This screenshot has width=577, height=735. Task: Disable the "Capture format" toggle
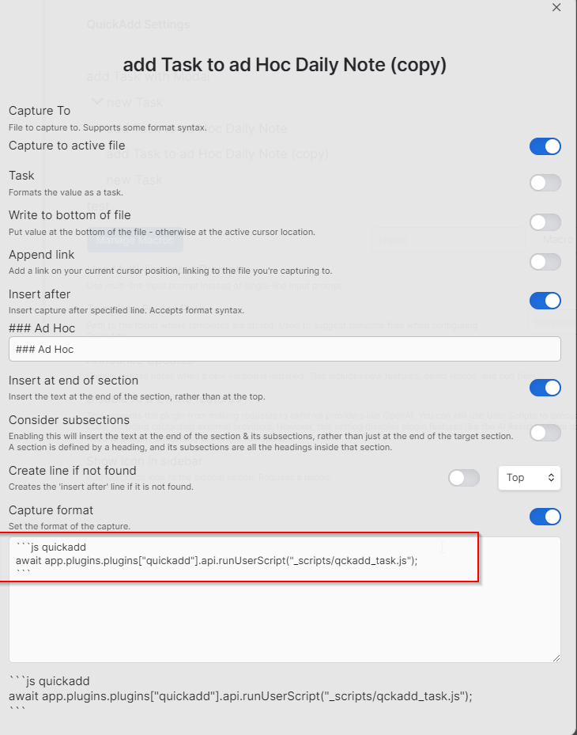545,516
